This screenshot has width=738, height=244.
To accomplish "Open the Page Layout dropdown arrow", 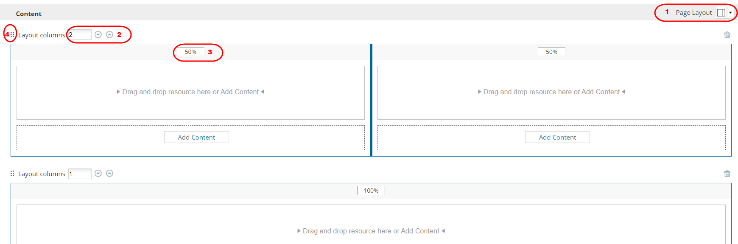I will pyautogui.click(x=730, y=13).
